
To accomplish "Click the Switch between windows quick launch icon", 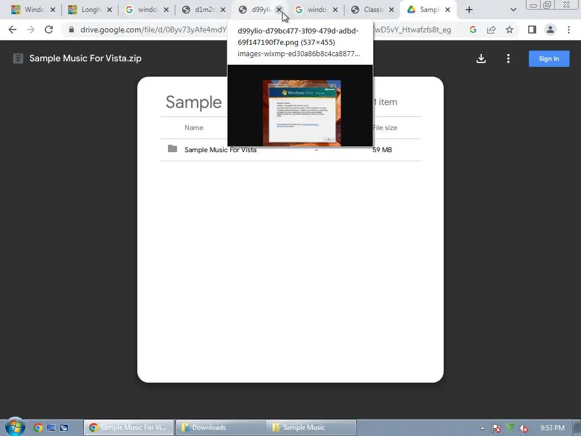I will [x=64, y=427].
